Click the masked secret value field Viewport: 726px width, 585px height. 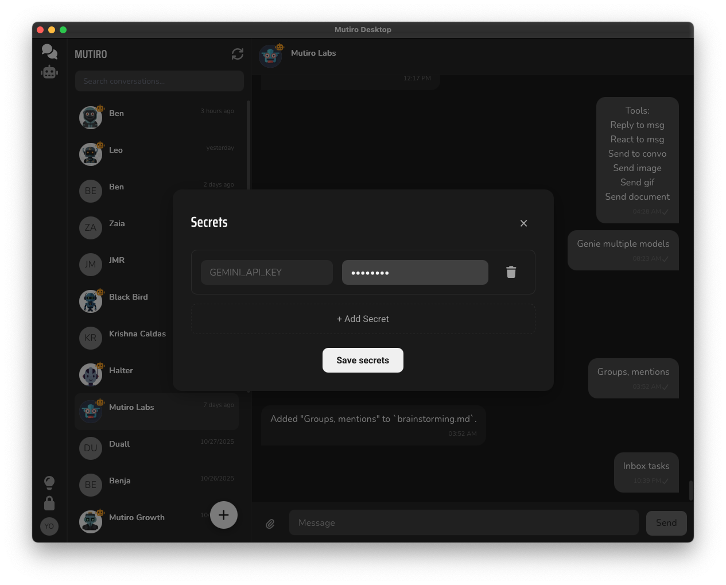tap(415, 272)
